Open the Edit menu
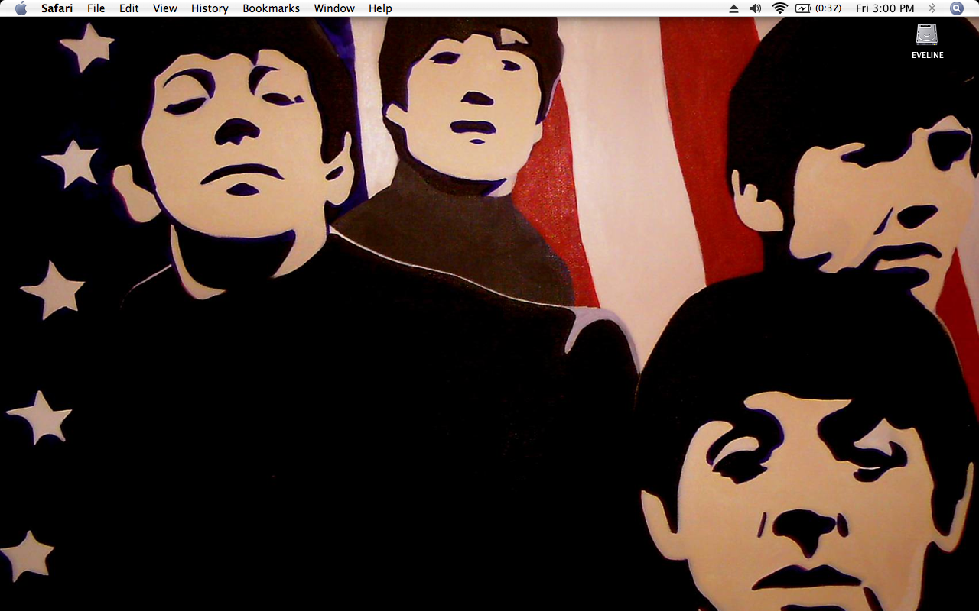Image resolution: width=979 pixels, height=611 pixels. point(129,8)
